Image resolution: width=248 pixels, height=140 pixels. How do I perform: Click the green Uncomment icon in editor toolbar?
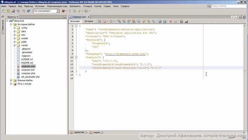pos(181,21)
